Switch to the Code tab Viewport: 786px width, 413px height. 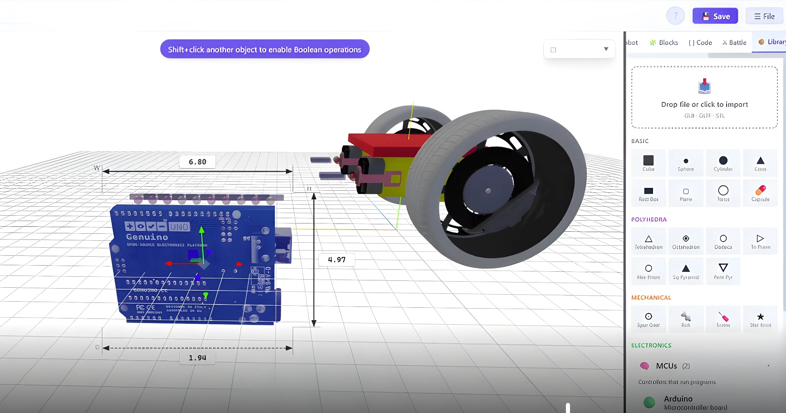click(x=700, y=42)
